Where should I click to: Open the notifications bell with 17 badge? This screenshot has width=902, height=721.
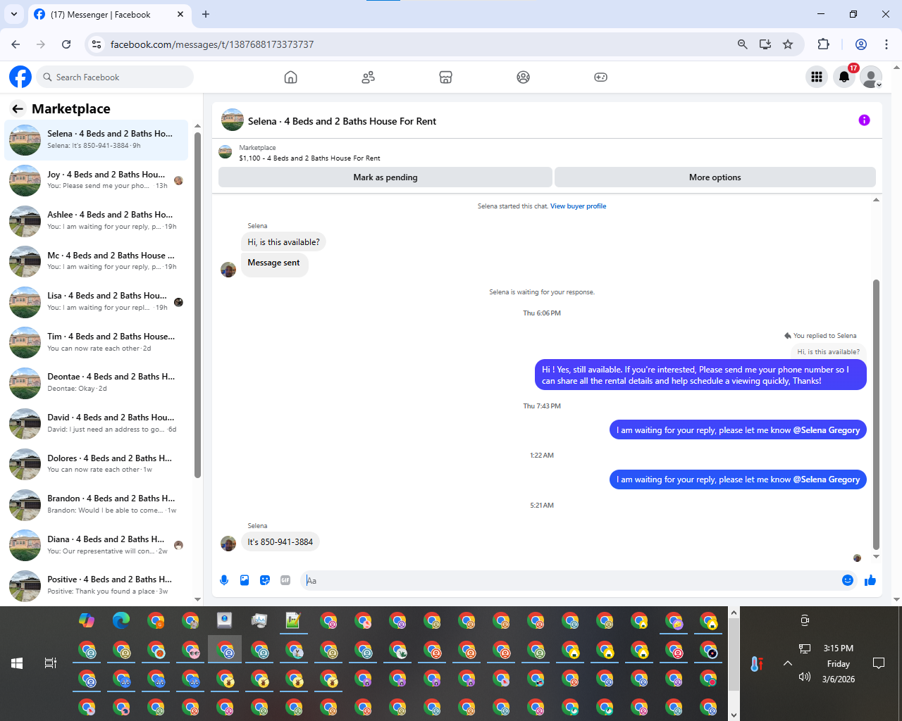pyautogui.click(x=844, y=77)
